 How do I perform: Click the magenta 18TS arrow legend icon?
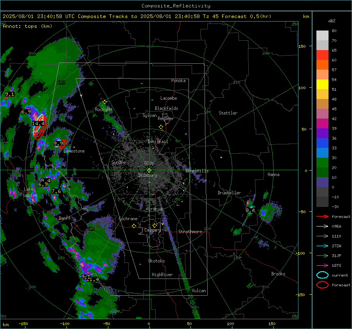[x=322, y=266]
